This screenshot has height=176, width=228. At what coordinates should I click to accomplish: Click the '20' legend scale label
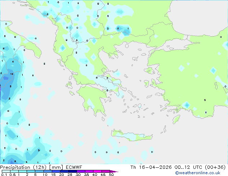click(x=61, y=175)
